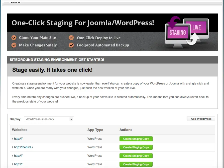Create Staging Copy for the first listed website
The image size is (224, 168).
136,139
